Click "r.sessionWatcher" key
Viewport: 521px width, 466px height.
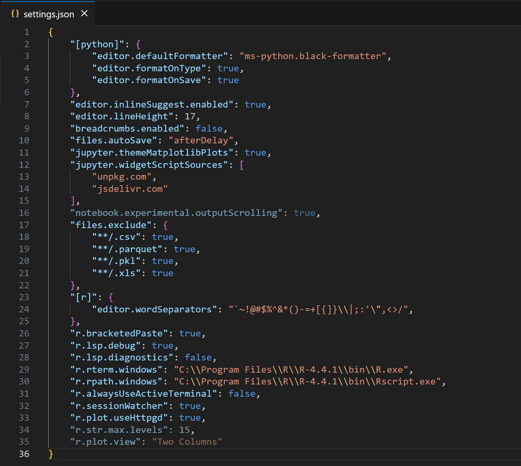click(x=119, y=406)
